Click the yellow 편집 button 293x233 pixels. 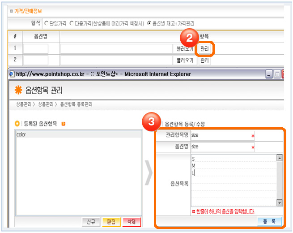(x=111, y=221)
